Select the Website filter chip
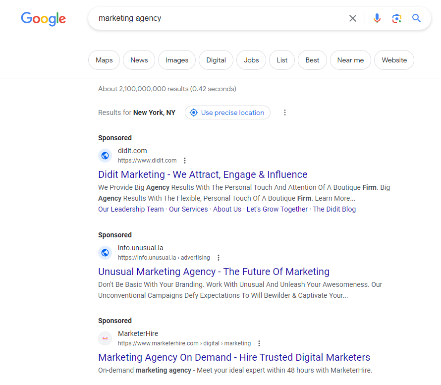The image size is (441, 385). (x=394, y=59)
